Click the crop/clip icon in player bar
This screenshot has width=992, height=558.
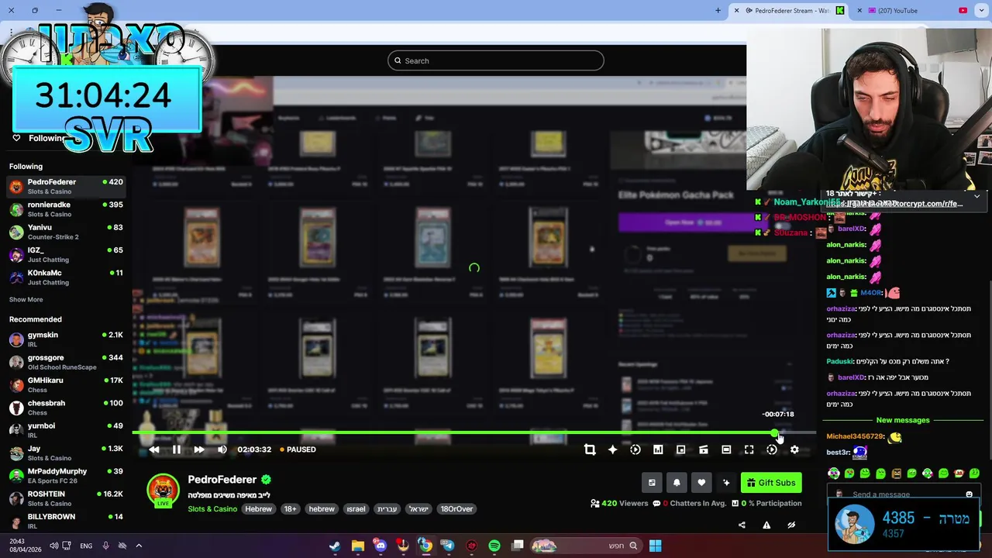click(590, 449)
